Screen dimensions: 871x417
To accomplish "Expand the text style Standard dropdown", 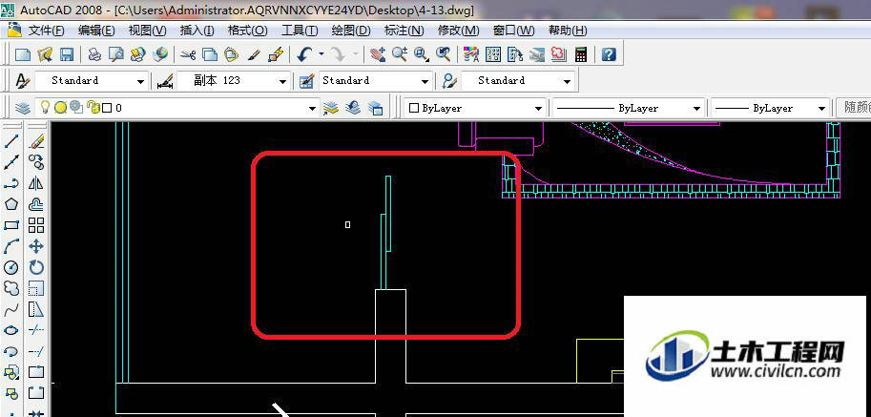I will [x=140, y=81].
